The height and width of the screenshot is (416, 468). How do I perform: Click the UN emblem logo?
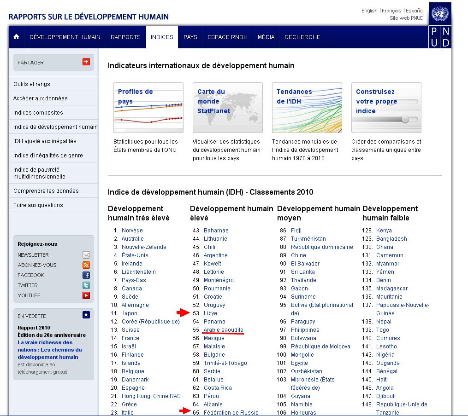[x=440, y=14]
